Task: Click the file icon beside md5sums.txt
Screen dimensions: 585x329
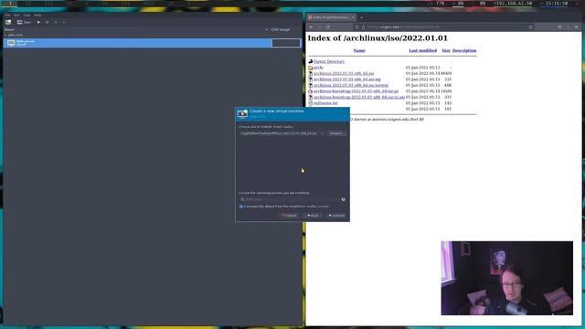Action: point(311,103)
